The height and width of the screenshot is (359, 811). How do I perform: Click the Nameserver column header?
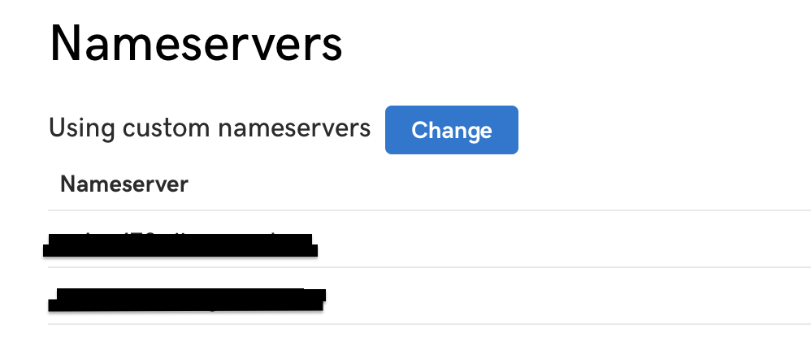pyautogui.click(x=124, y=184)
